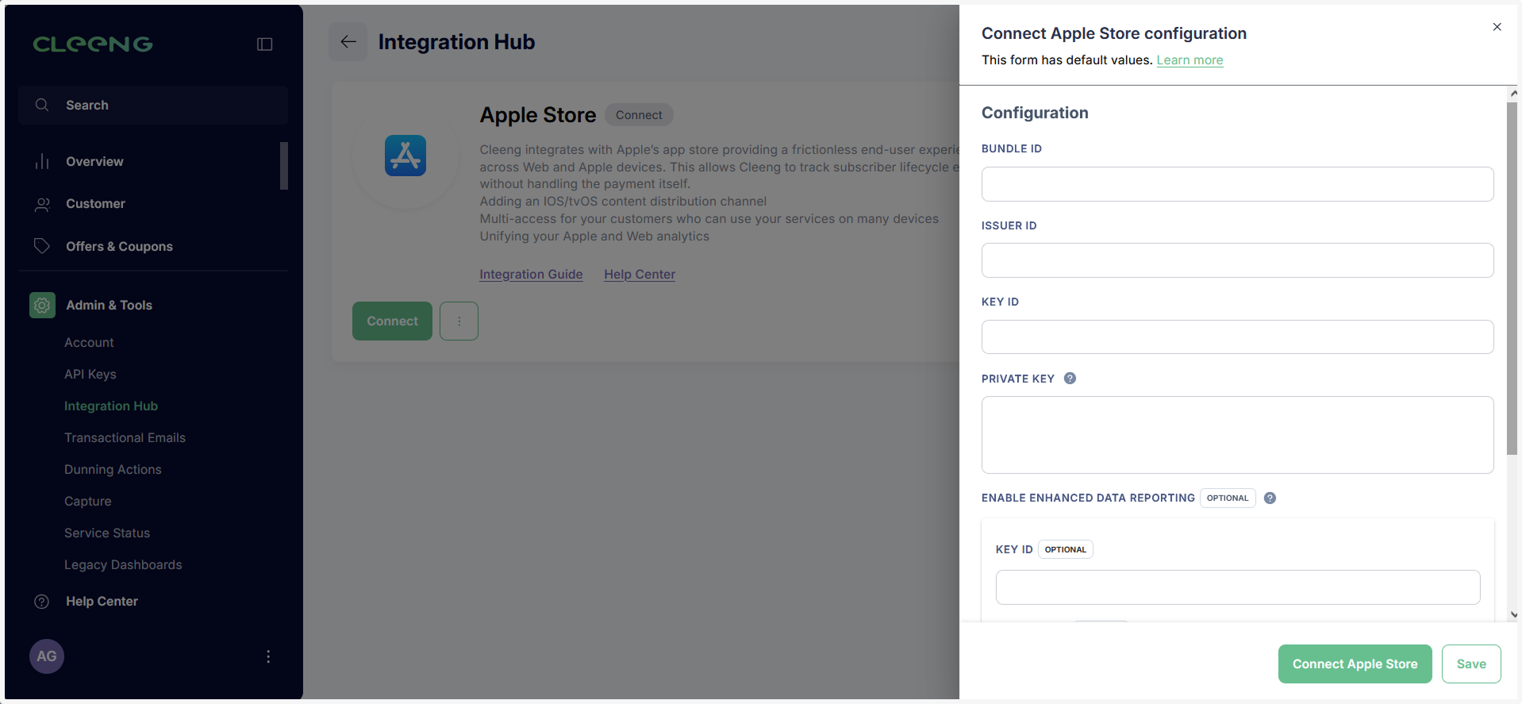Click the required Key ID input field
Image resolution: width=1522 pixels, height=704 pixels.
point(1237,337)
